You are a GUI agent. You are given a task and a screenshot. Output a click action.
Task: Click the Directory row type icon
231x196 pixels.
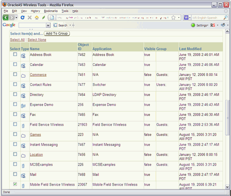tap(23, 96)
